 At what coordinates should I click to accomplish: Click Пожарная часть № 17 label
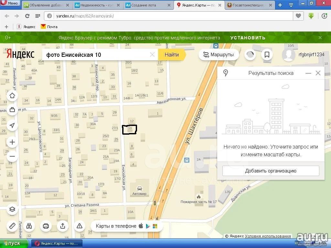tap(199, 202)
